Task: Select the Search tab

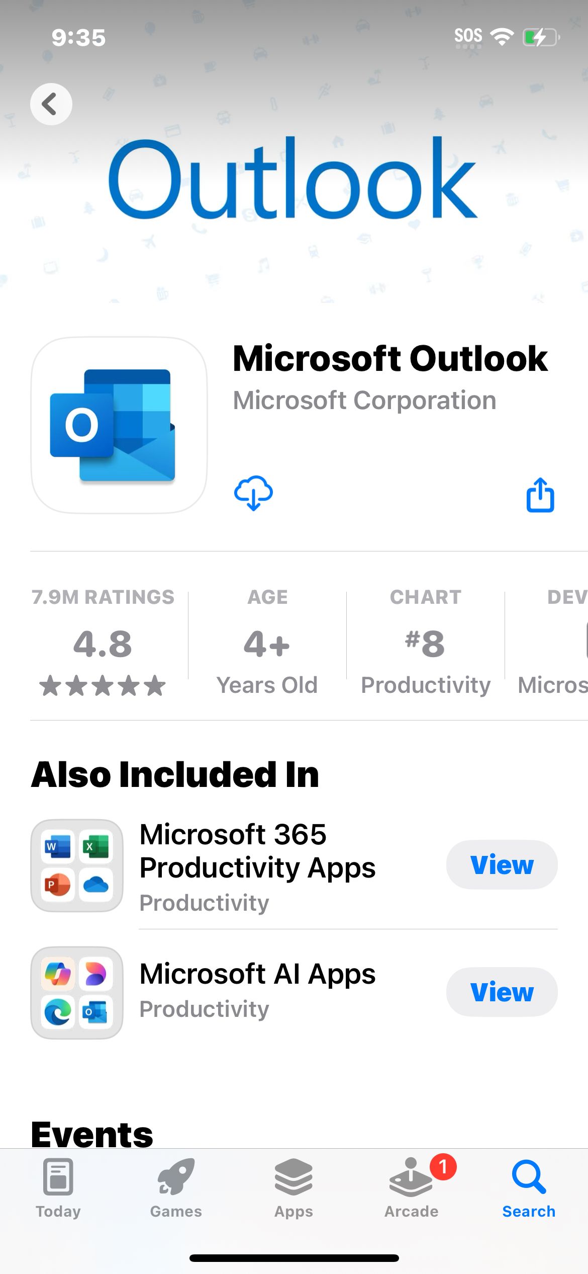Action: (529, 1188)
